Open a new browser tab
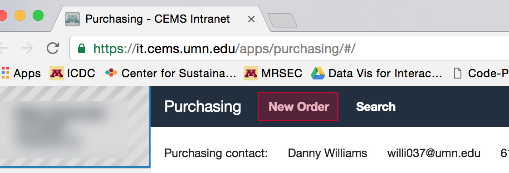Screen dimensions: 509x173 point(282,20)
